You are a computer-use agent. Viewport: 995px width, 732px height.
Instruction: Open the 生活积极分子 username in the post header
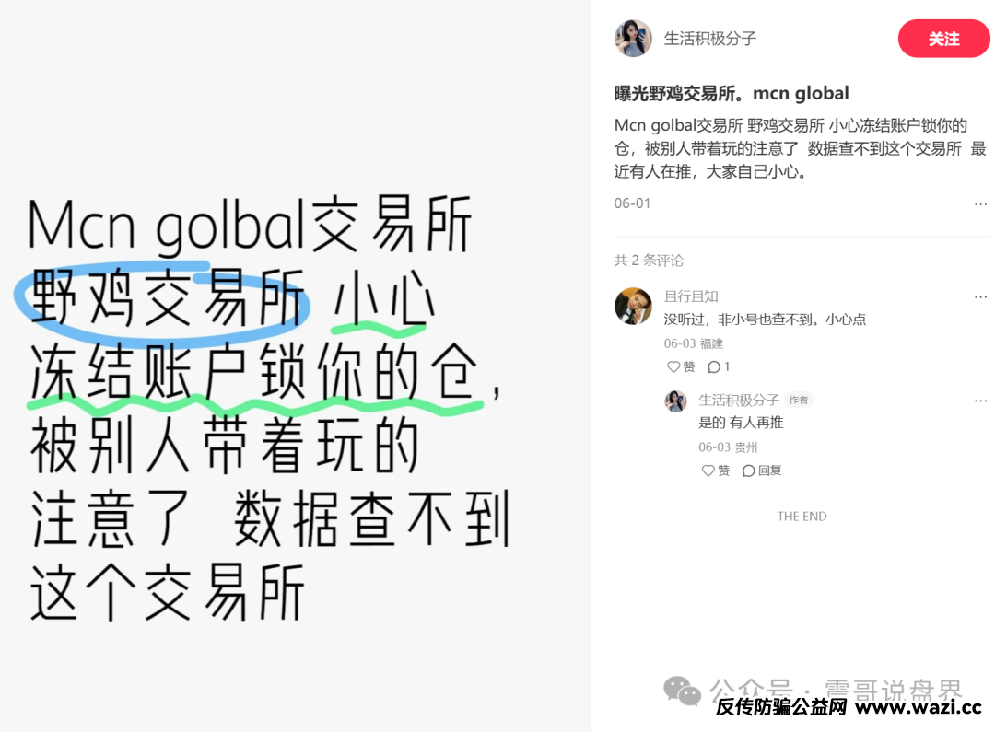709,39
